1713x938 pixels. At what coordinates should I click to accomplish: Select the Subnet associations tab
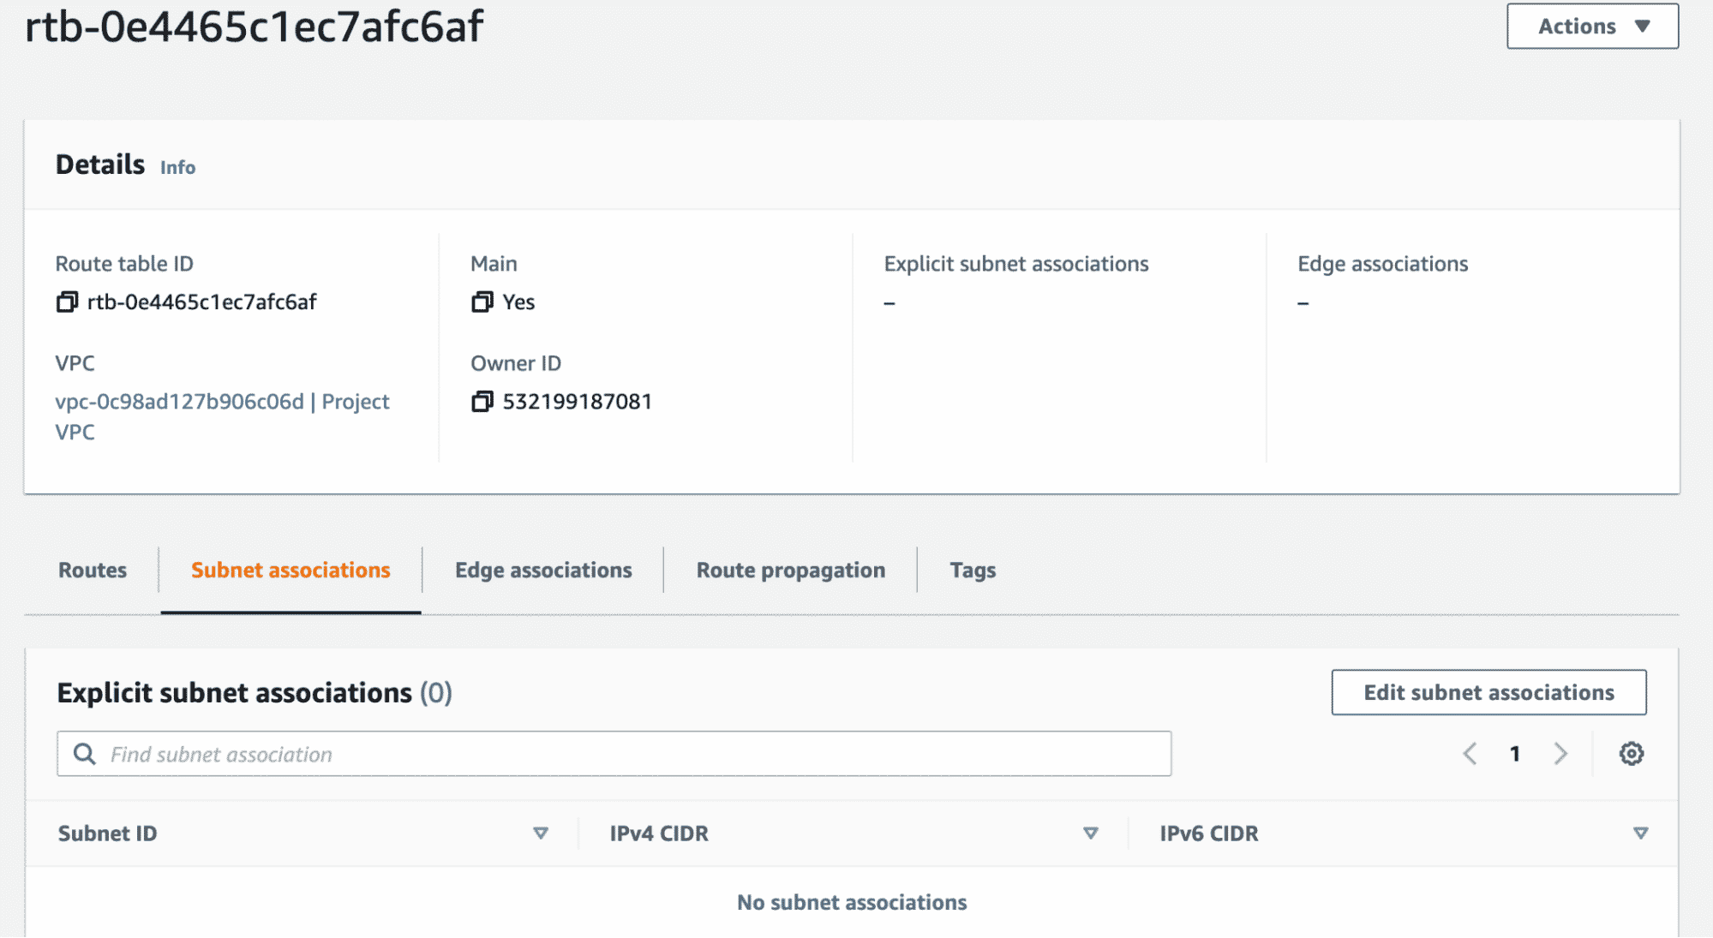pos(290,571)
